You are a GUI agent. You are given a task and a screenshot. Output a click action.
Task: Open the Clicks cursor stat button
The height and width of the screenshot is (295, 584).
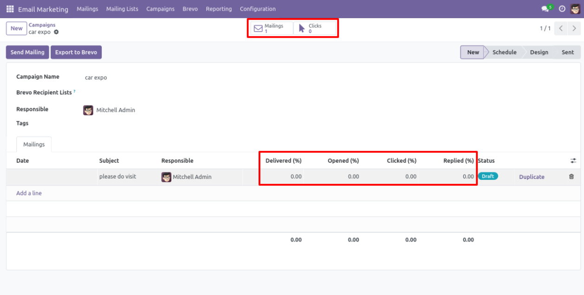pos(313,28)
